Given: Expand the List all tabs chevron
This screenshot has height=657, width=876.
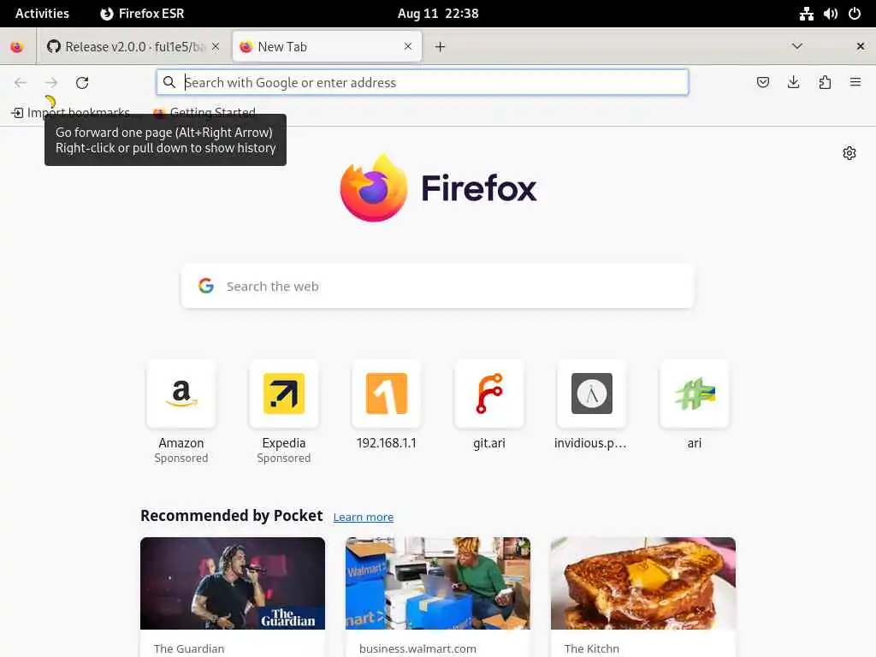Looking at the screenshot, I should [797, 46].
